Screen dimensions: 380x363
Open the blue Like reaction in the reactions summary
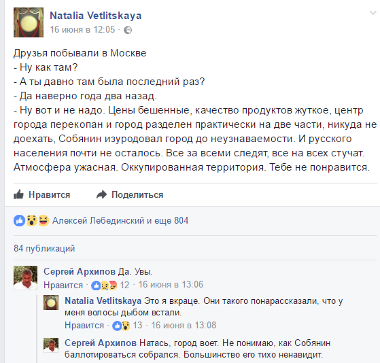[20, 220]
